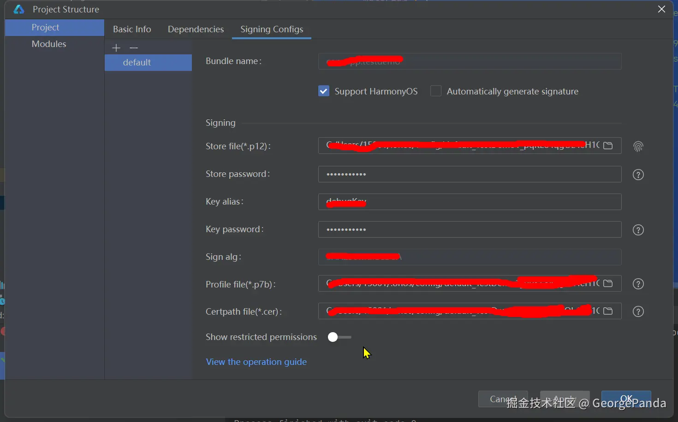
Task: Select Modules in left sidebar
Action: 54,44
